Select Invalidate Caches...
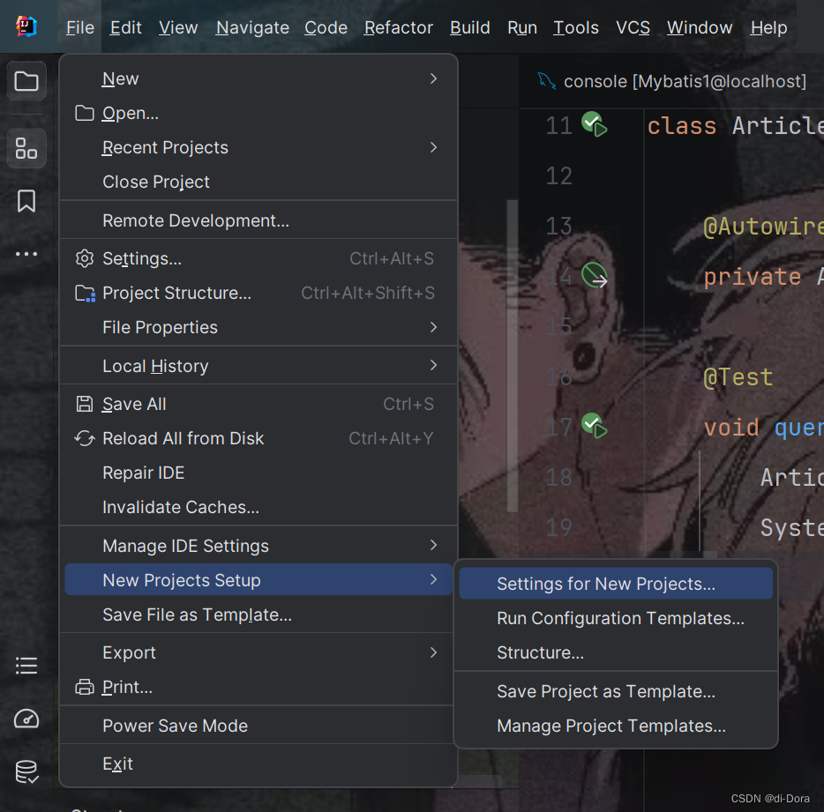The width and height of the screenshot is (824, 812). (258, 507)
